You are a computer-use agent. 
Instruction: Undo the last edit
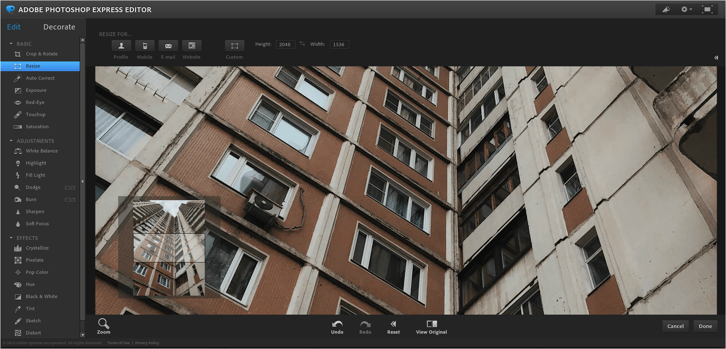337,327
